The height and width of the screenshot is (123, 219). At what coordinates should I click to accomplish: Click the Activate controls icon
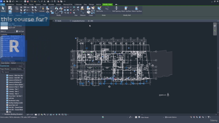pyautogui.click(x=42, y=8)
